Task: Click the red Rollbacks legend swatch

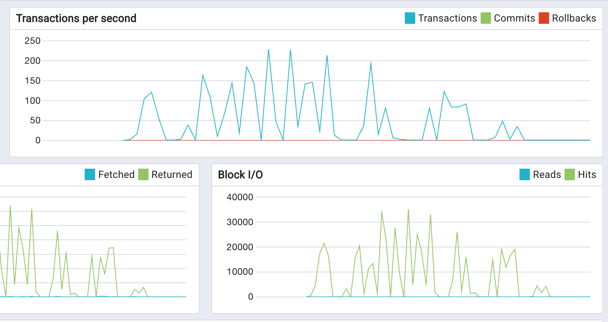Action: pos(544,18)
